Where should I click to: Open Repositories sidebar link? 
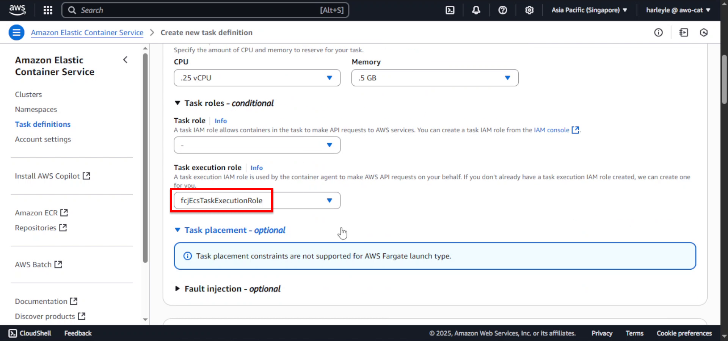tap(36, 228)
